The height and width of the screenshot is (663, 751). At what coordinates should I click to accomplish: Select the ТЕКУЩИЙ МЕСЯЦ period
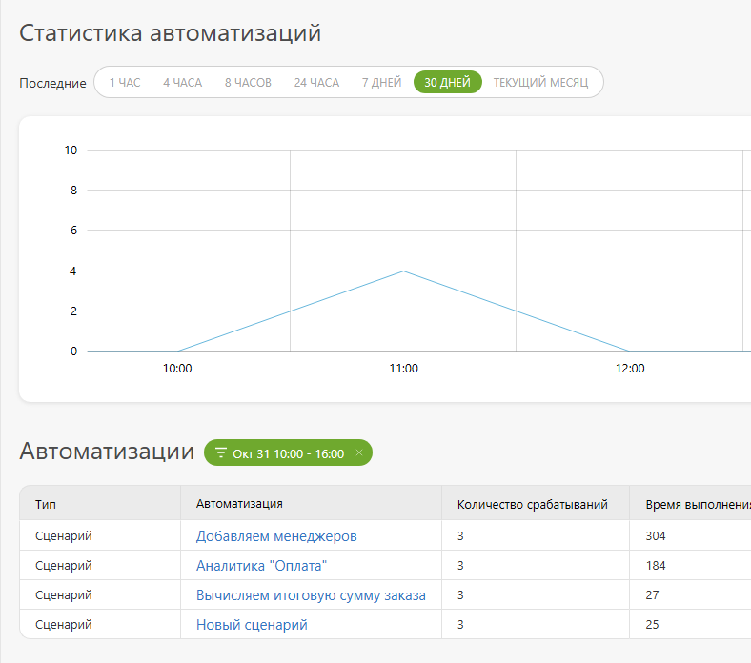tap(540, 82)
